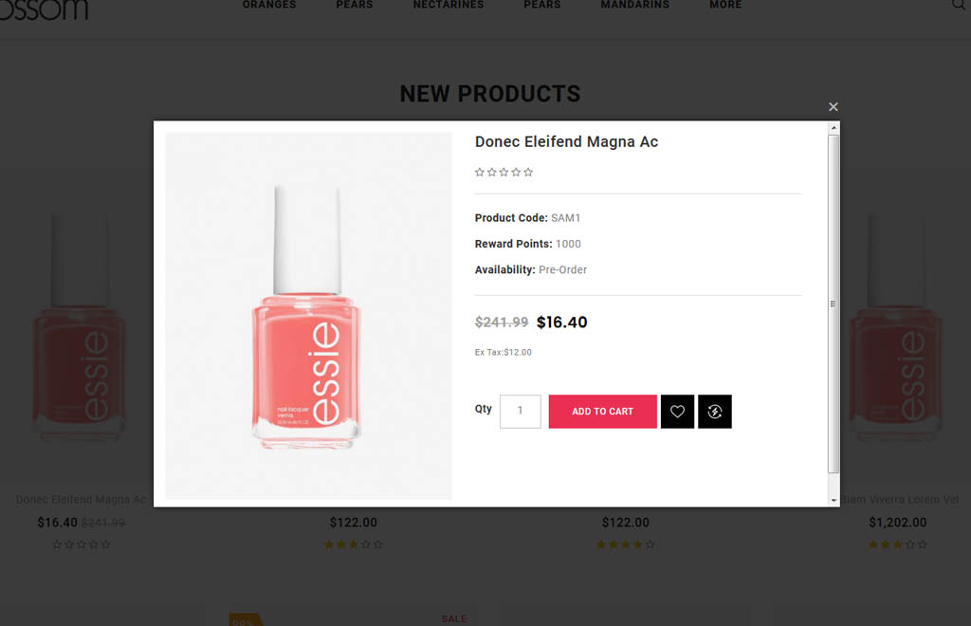The height and width of the screenshot is (626, 971).
Task: Click the star rating under $1,202.00
Action: coord(897,544)
